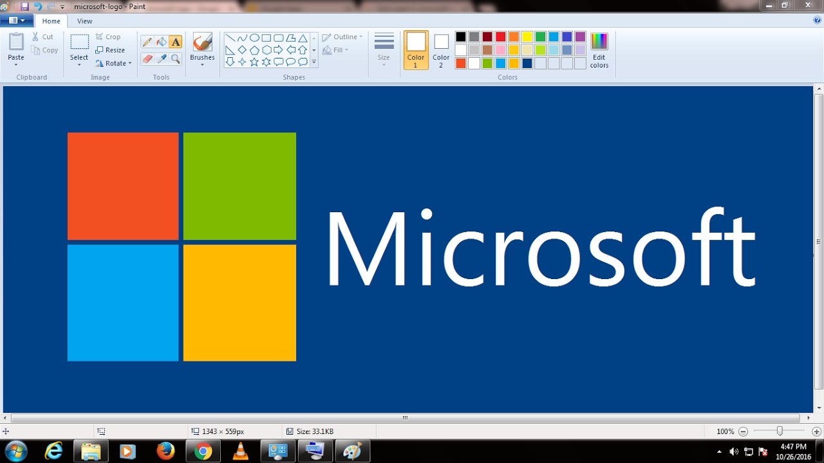824x463 pixels.
Task: Choose the Polygon shape
Action: 290,38
